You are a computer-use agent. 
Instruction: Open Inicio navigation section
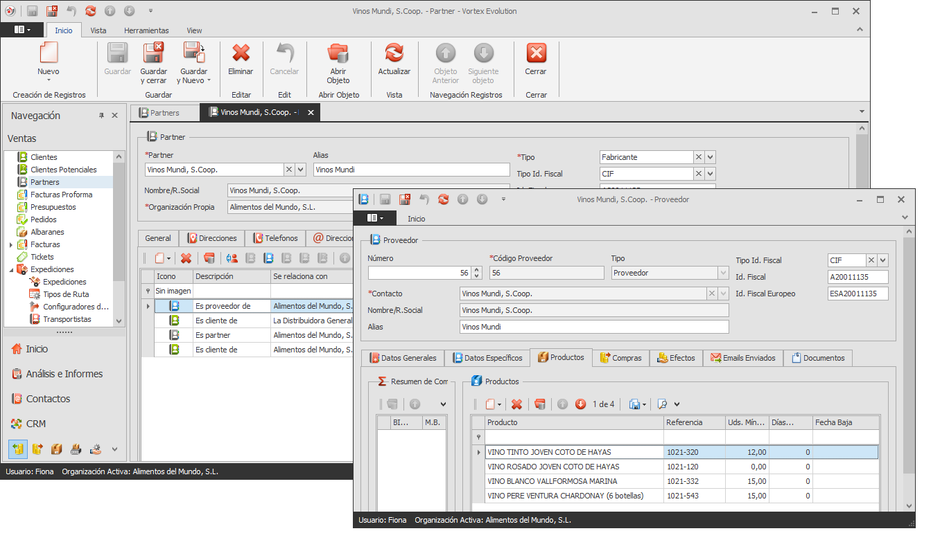click(64, 349)
